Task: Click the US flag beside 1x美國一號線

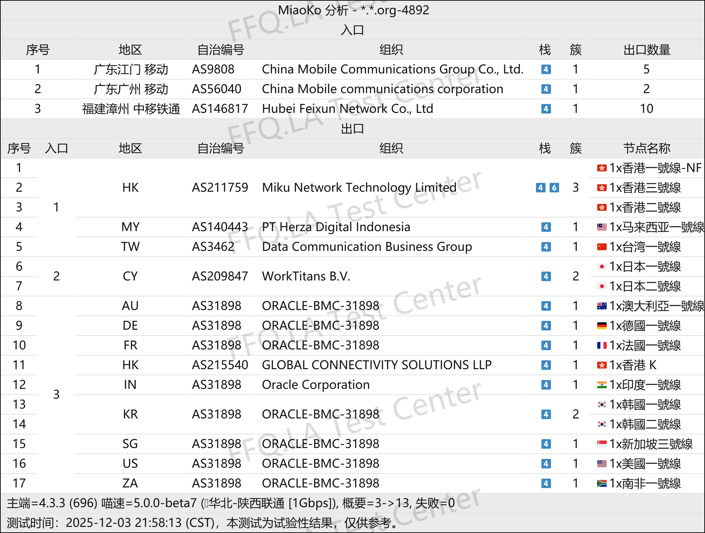Action: tap(602, 464)
